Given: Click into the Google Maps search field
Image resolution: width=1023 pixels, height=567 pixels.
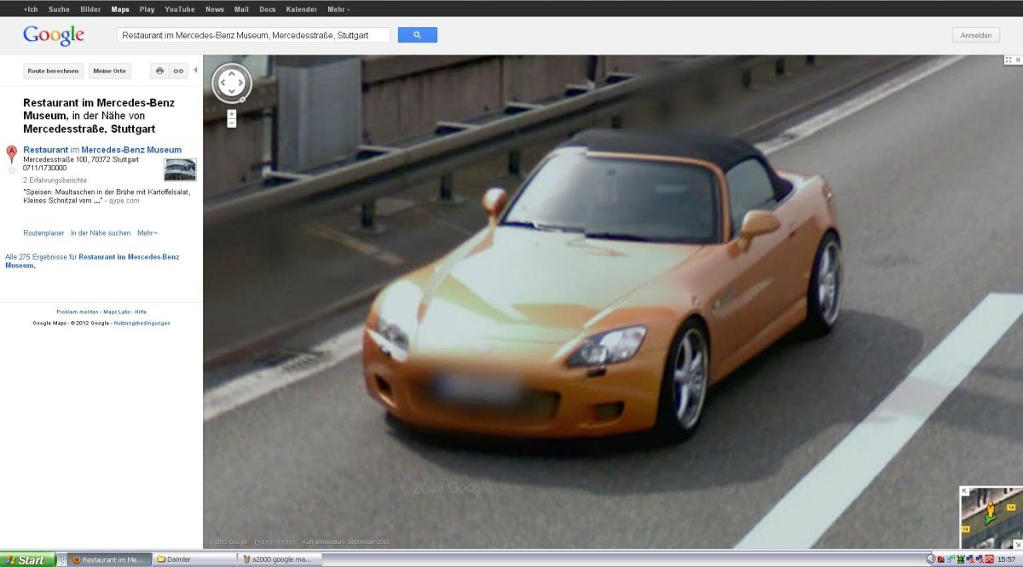Looking at the screenshot, I should (x=252, y=35).
